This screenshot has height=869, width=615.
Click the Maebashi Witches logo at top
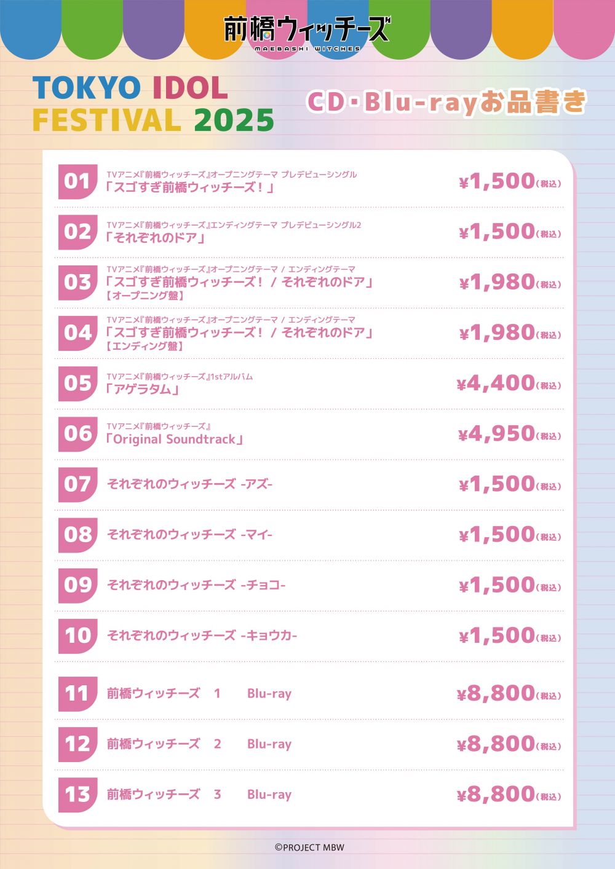click(307, 33)
